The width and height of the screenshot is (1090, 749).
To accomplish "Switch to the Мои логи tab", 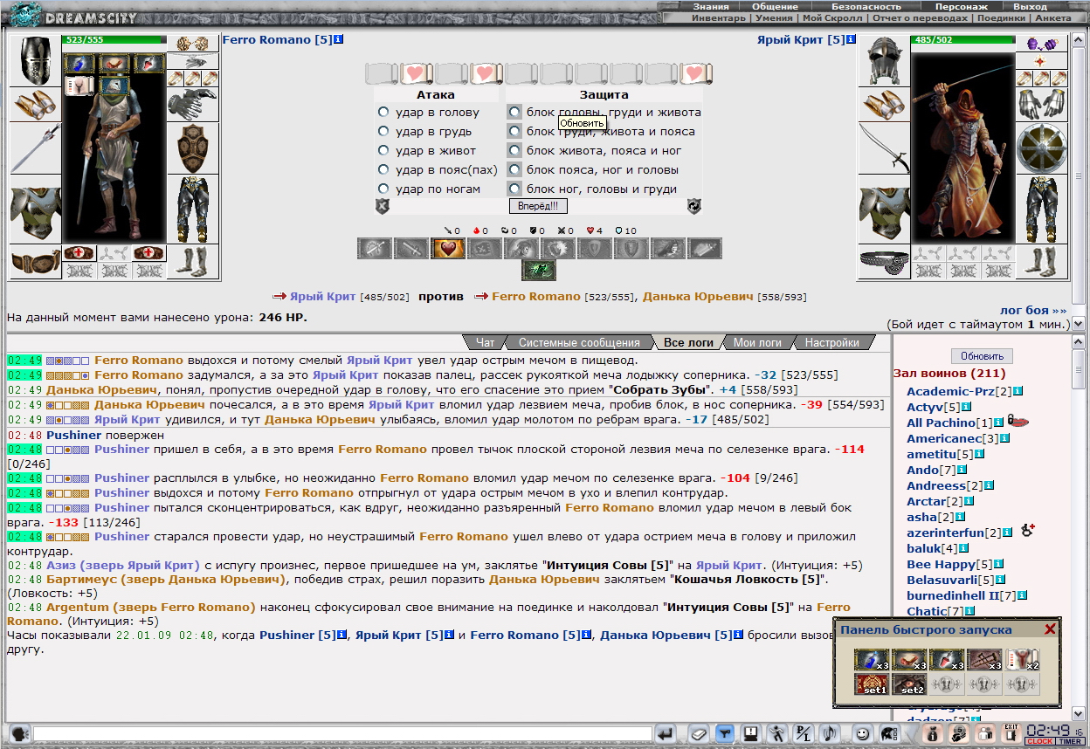I will (757, 342).
